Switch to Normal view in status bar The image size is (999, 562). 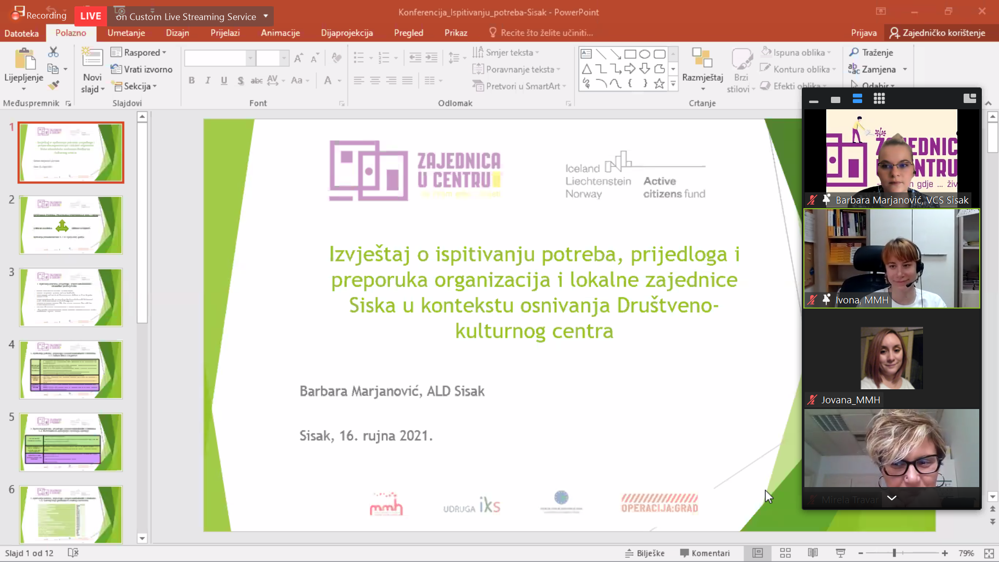[x=758, y=553]
